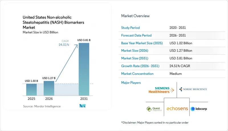
Task: Click the disclaimer text about Major Players
Action: pos(155,122)
